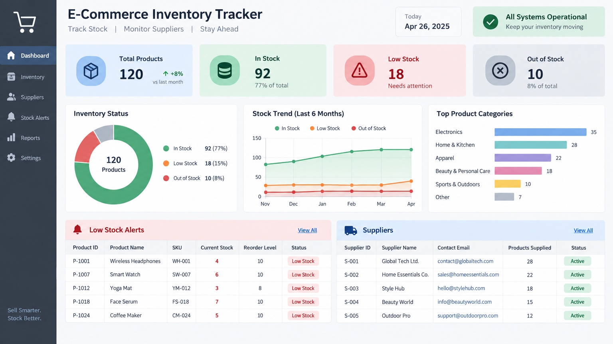Click the Stock Alerts bell icon in sidebar

[x=11, y=117]
